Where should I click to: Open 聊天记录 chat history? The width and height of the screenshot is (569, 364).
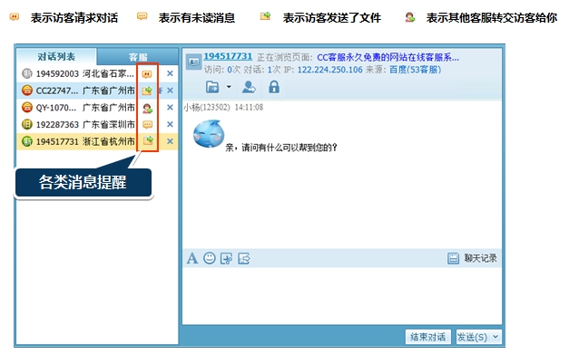tap(480, 258)
